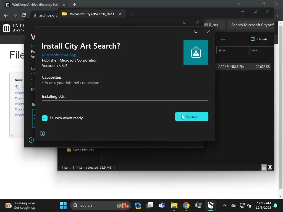Cancel the City Art Search installation
Screen dimensions: 283x212
[192, 116]
